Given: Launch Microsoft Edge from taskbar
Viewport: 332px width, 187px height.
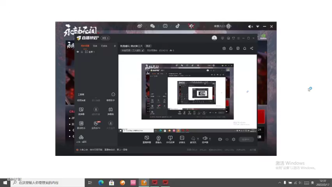Looking at the screenshot, I should point(101,182).
